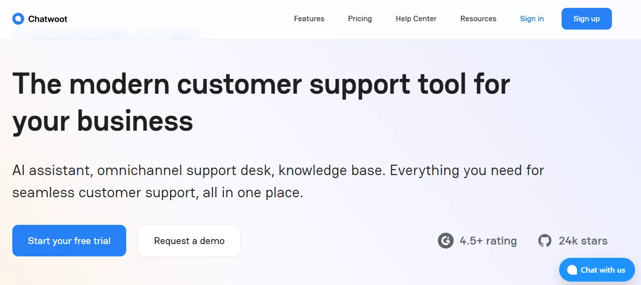Expand the Resources menu
This screenshot has height=285, width=641.
(x=478, y=19)
